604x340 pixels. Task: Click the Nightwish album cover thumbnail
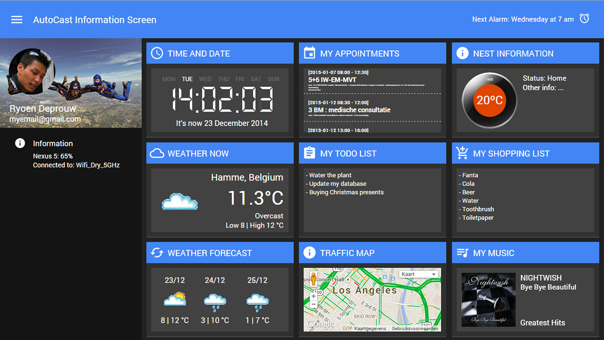pyautogui.click(x=488, y=300)
